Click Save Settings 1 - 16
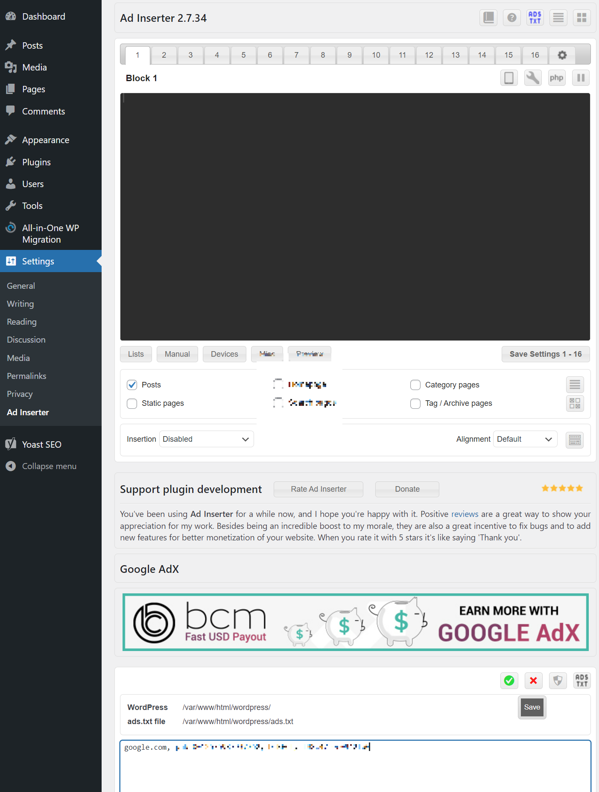Screen dimensions: 599x792 point(545,354)
